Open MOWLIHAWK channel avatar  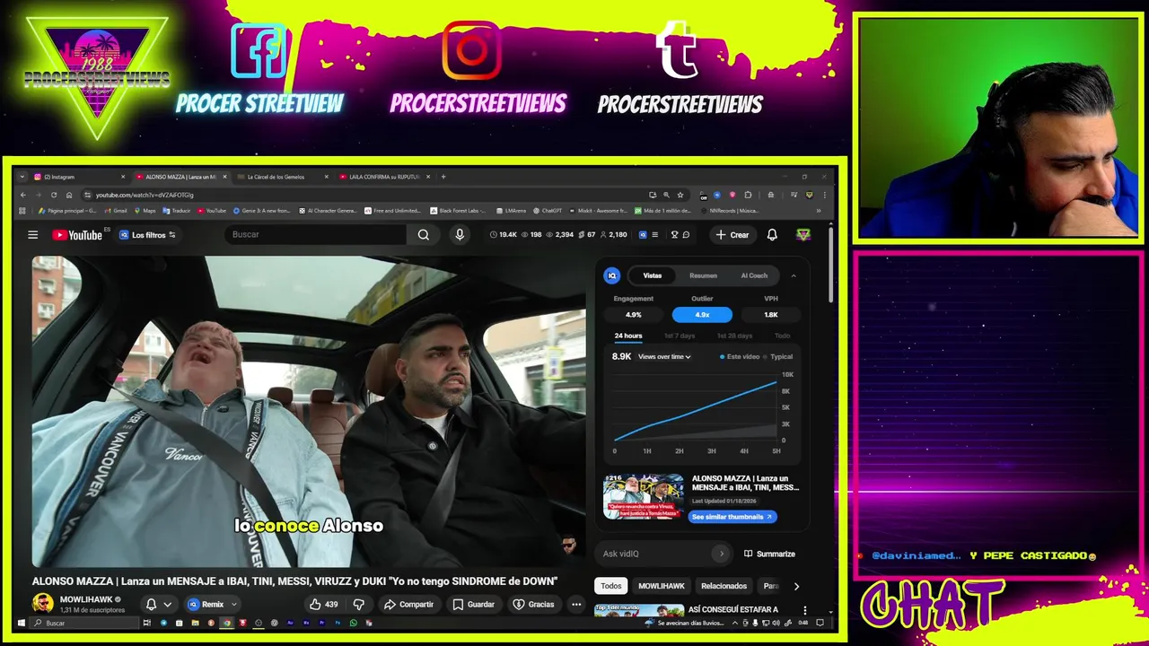(x=42, y=604)
